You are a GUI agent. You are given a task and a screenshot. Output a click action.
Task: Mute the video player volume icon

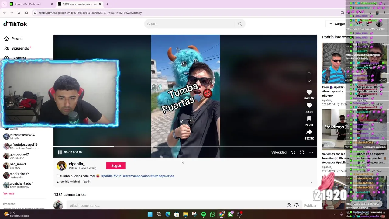293,152
